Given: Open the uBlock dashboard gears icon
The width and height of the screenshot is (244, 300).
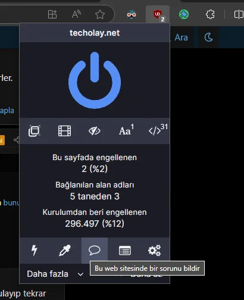Looking at the screenshot, I should pyautogui.click(x=155, y=251).
